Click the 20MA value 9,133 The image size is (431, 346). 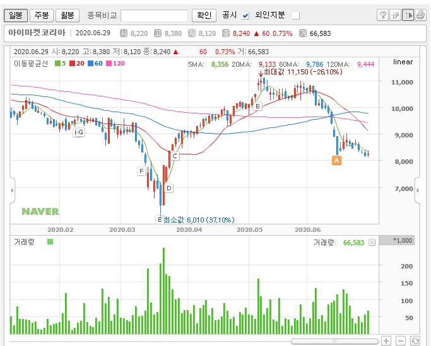[267, 64]
